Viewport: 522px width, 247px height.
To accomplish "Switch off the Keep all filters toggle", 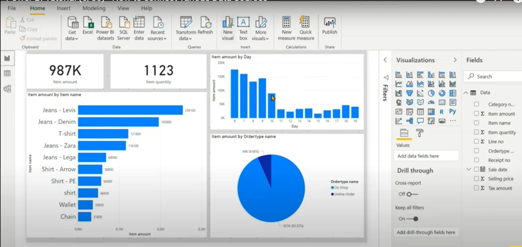I will 412,219.
